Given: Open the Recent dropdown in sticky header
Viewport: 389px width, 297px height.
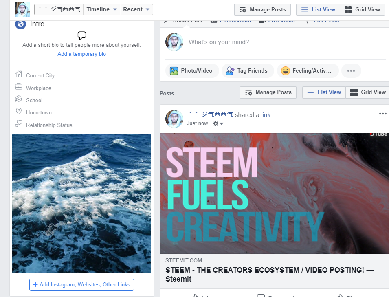Looking at the screenshot, I should tap(136, 9).
